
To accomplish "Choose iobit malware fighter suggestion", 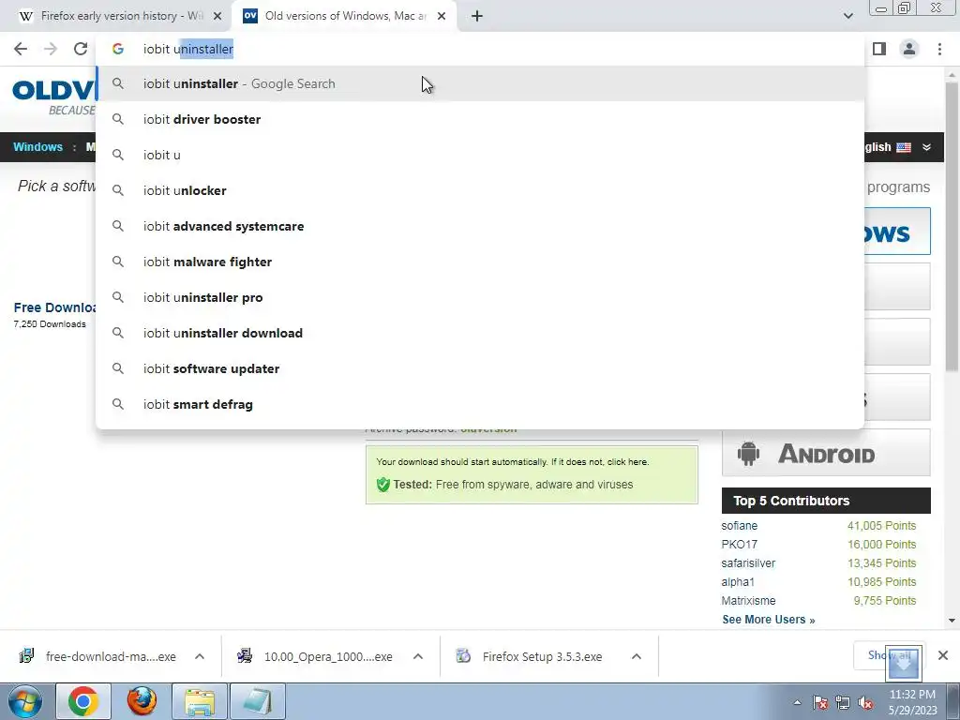I will (x=480, y=262).
